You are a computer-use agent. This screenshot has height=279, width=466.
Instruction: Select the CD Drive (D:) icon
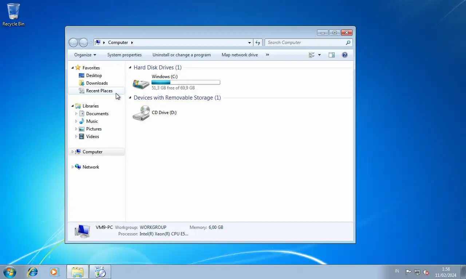point(141,113)
